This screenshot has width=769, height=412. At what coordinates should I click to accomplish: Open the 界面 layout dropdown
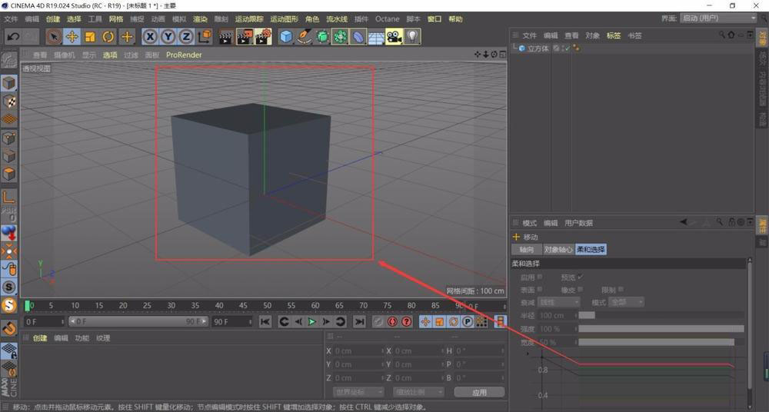click(x=718, y=18)
